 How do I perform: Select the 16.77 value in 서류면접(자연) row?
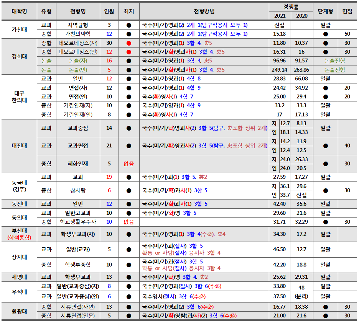tap(279, 307)
